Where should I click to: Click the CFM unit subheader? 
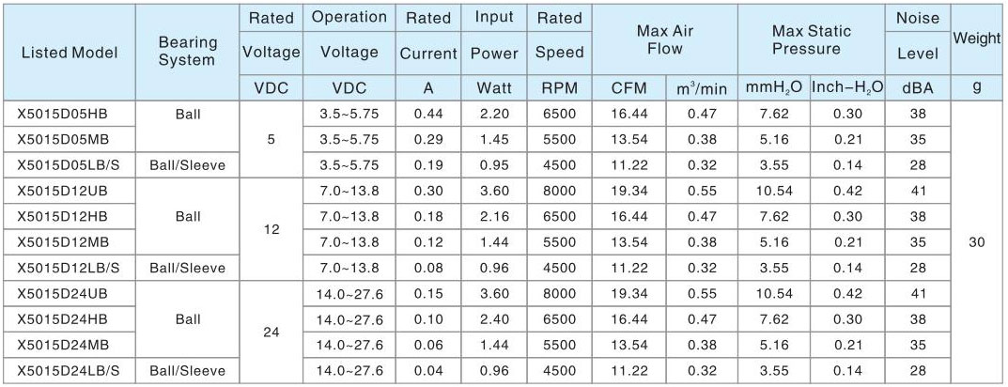628,88
